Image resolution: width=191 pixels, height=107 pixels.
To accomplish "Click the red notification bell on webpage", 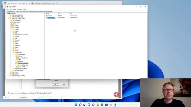I will (x=116, y=95).
